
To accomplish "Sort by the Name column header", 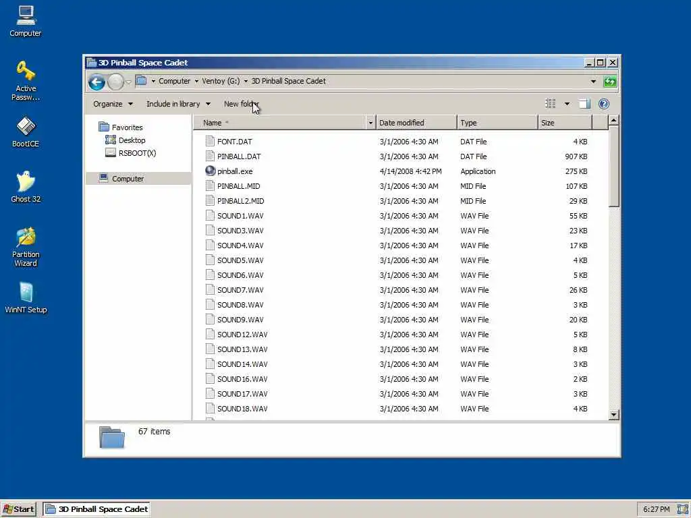I will [x=280, y=123].
